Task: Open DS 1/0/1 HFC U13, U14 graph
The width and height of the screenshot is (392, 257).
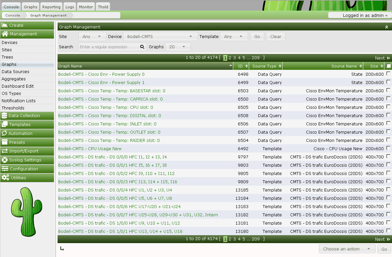Action: coord(120,232)
